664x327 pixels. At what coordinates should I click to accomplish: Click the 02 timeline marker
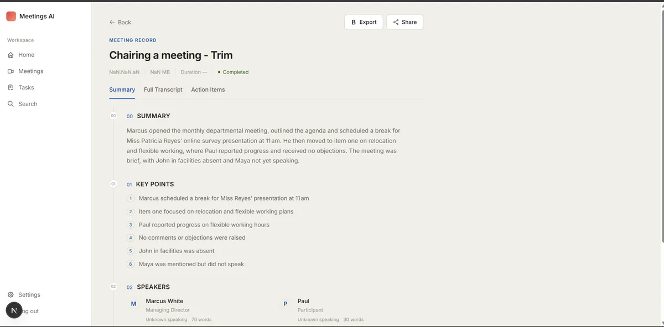pos(113,287)
